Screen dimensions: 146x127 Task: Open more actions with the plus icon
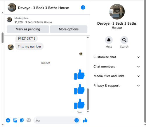coord(8,120)
